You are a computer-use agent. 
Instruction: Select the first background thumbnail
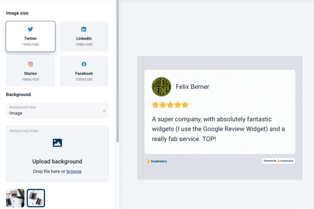coord(15,198)
